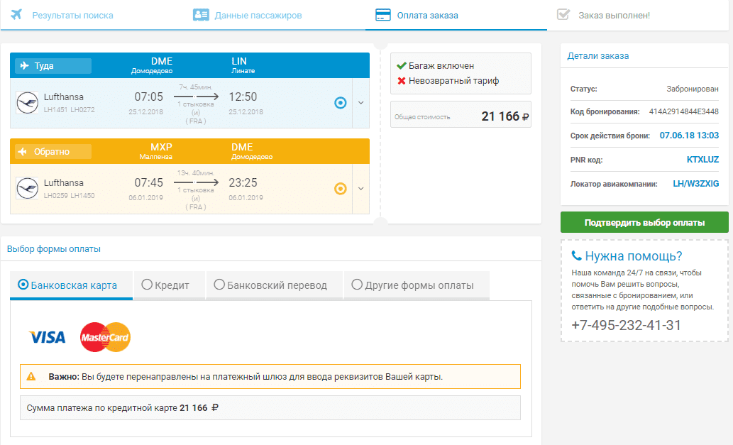Click the total cost 21 166 ₽ box

(461, 114)
